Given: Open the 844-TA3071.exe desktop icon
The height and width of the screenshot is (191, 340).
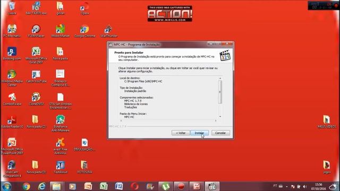Looking at the screenshot, I should (x=36, y=8).
